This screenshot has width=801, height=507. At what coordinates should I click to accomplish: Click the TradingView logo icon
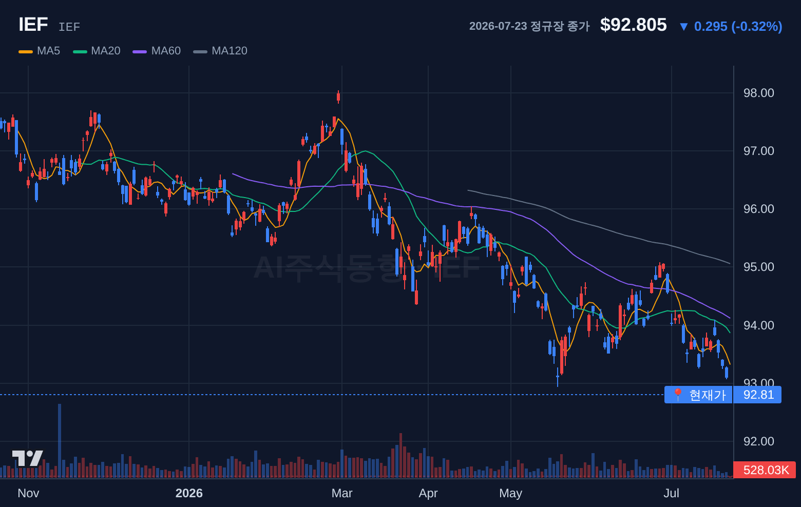(27, 458)
